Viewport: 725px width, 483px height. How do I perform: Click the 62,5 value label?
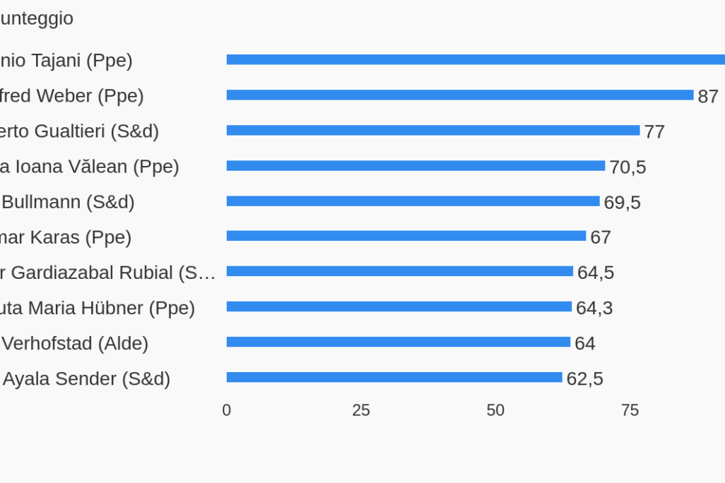click(584, 378)
